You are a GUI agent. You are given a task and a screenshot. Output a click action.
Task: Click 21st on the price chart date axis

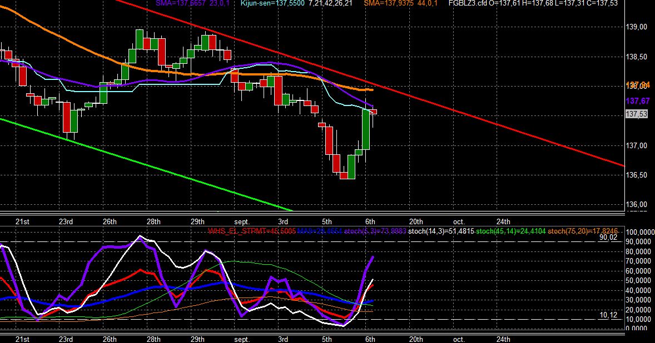point(22,221)
